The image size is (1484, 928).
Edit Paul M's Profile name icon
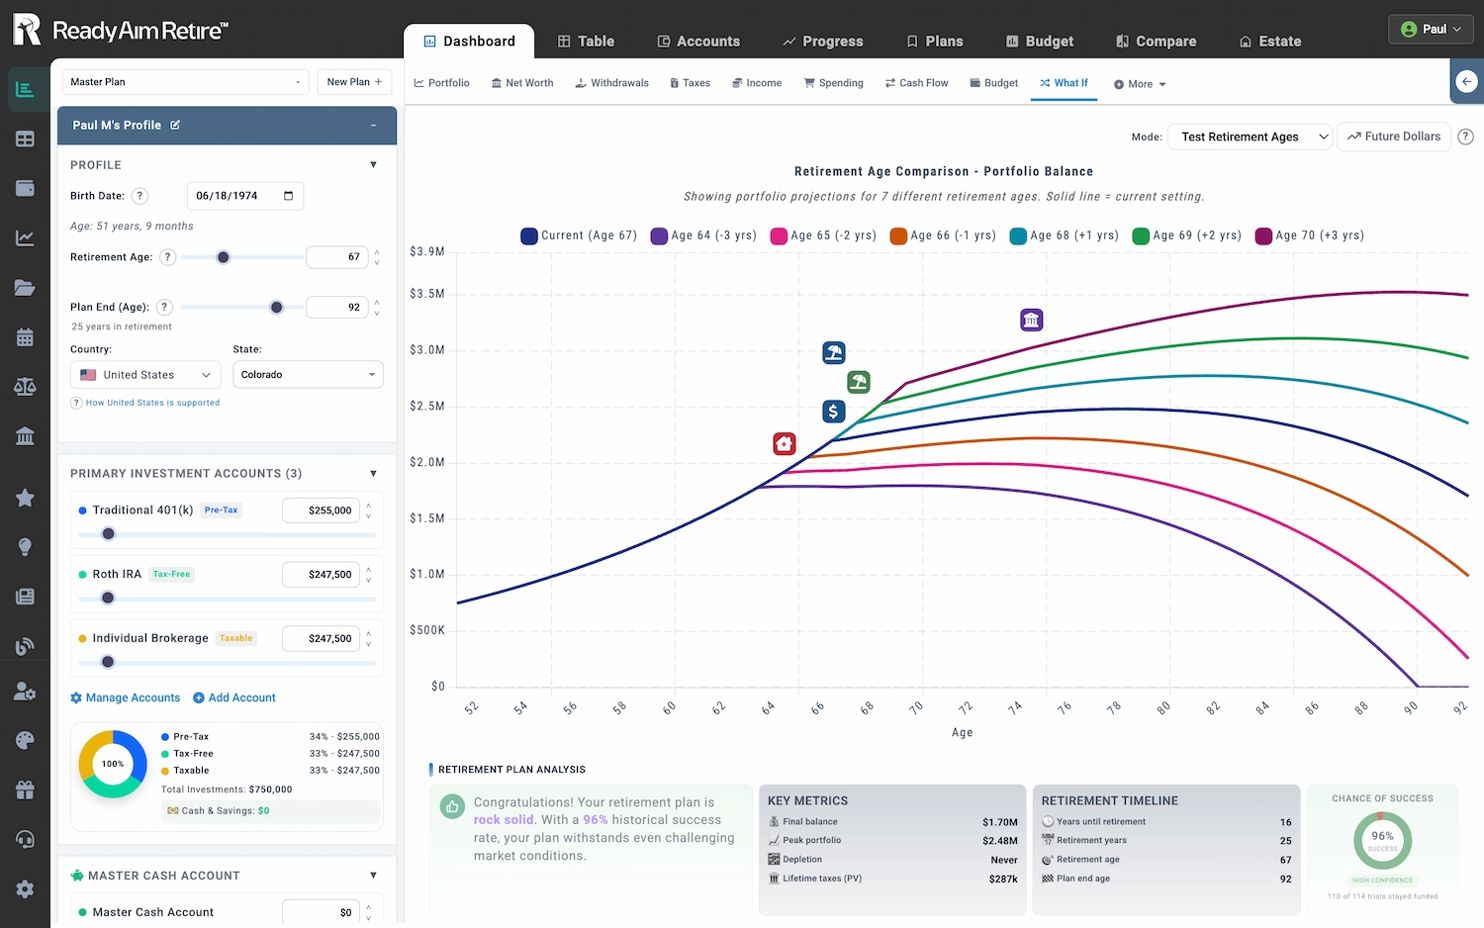coord(175,126)
